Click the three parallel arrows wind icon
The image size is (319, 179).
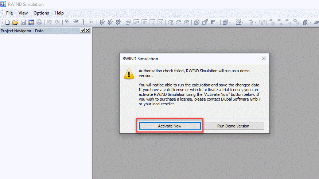[251, 22]
